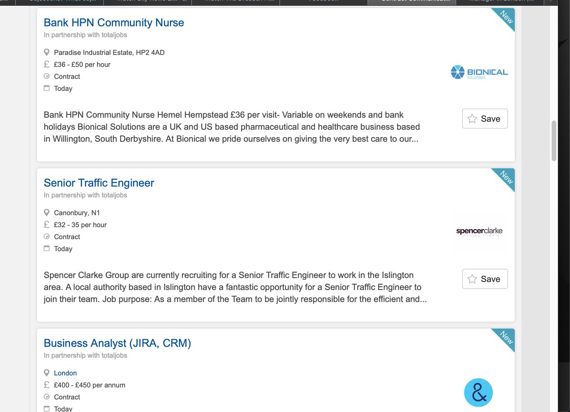Click 'Today' text in Senior Traffic Engineer card
This screenshot has width=570, height=412.
tap(63, 249)
